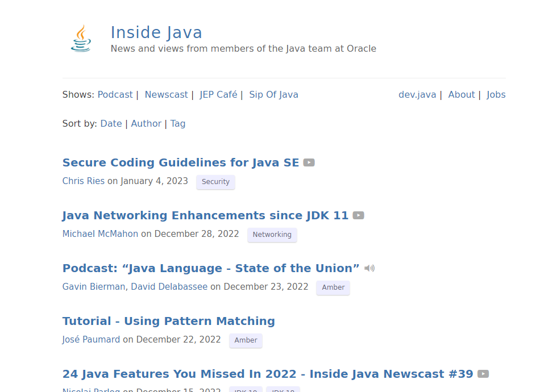Image resolution: width=540 pixels, height=392 pixels.
Task: Open Podcast Java Language State of the Union
Action: (x=211, y=268)
